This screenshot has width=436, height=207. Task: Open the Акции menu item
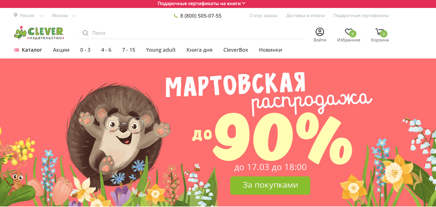[61, 50]
